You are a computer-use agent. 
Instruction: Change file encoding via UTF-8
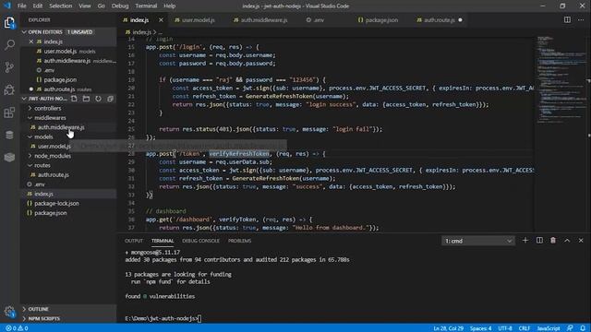pos(505,328)
